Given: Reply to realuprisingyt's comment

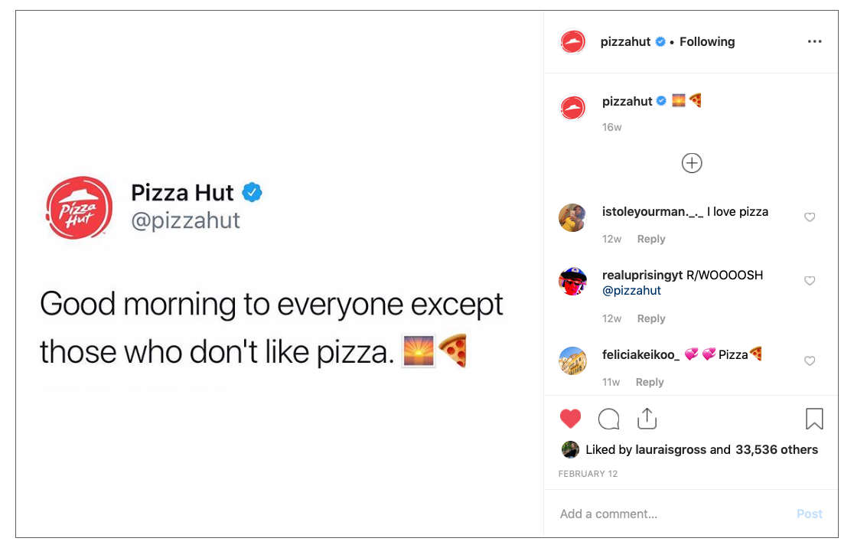Looking at the screenshot, I should click(651, 318).
